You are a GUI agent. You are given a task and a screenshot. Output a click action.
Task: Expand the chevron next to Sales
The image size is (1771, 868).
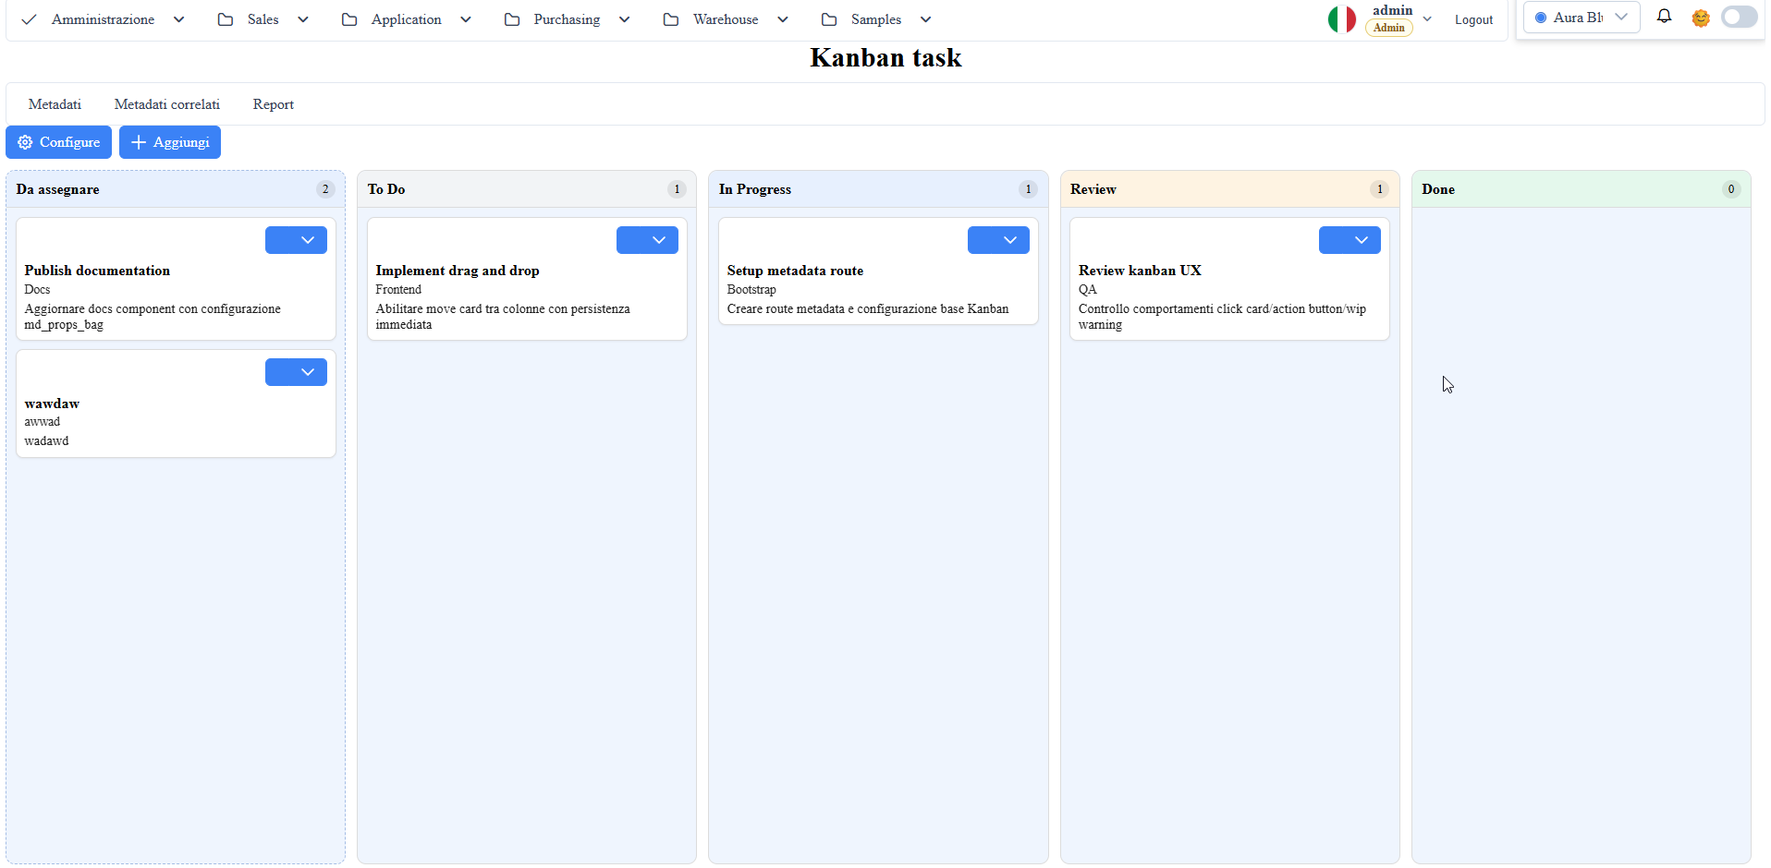point(303,19)
